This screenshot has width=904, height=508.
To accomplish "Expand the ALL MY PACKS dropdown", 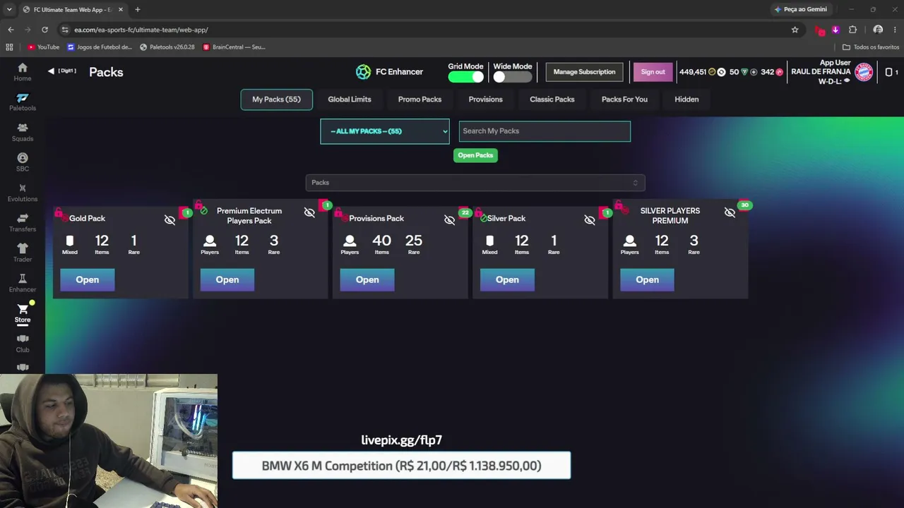I will [385, 131].
